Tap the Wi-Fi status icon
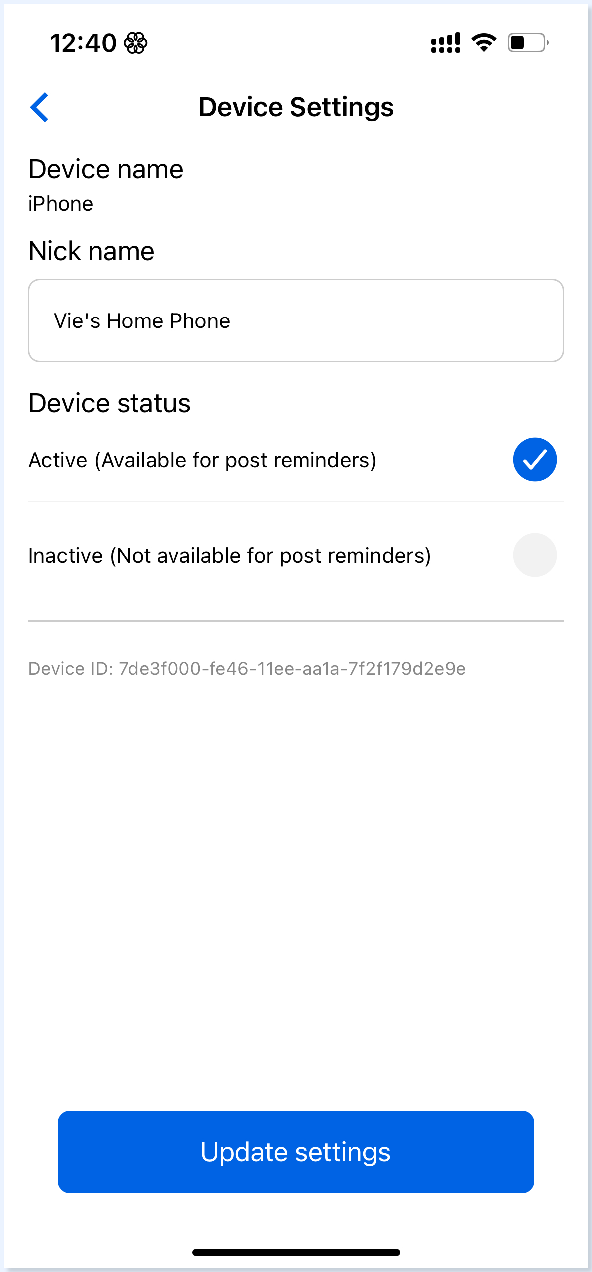This screenshot has width=592, height=1272. point(484,43)
